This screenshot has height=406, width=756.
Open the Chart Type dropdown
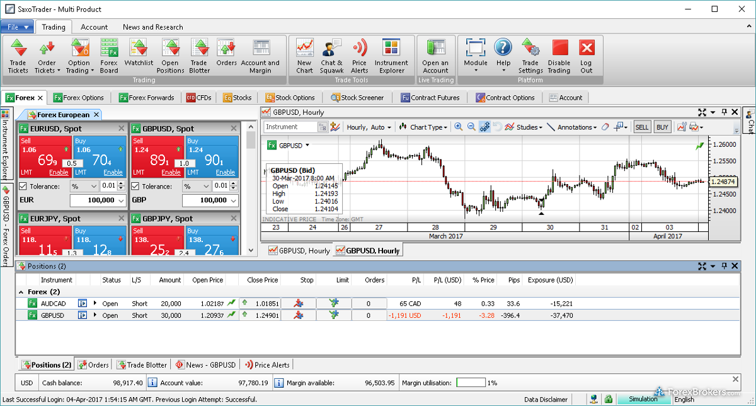point(424,127)
